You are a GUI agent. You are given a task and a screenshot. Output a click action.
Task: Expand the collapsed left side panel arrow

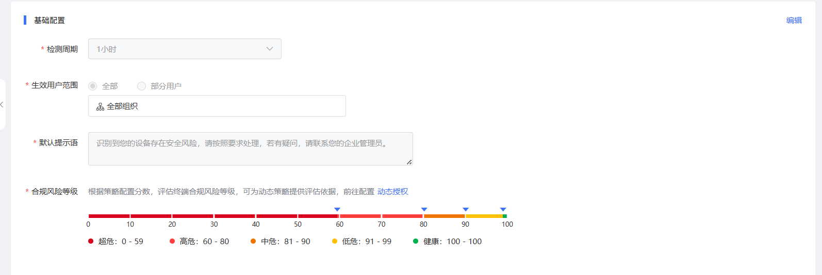tap(2, 104)
